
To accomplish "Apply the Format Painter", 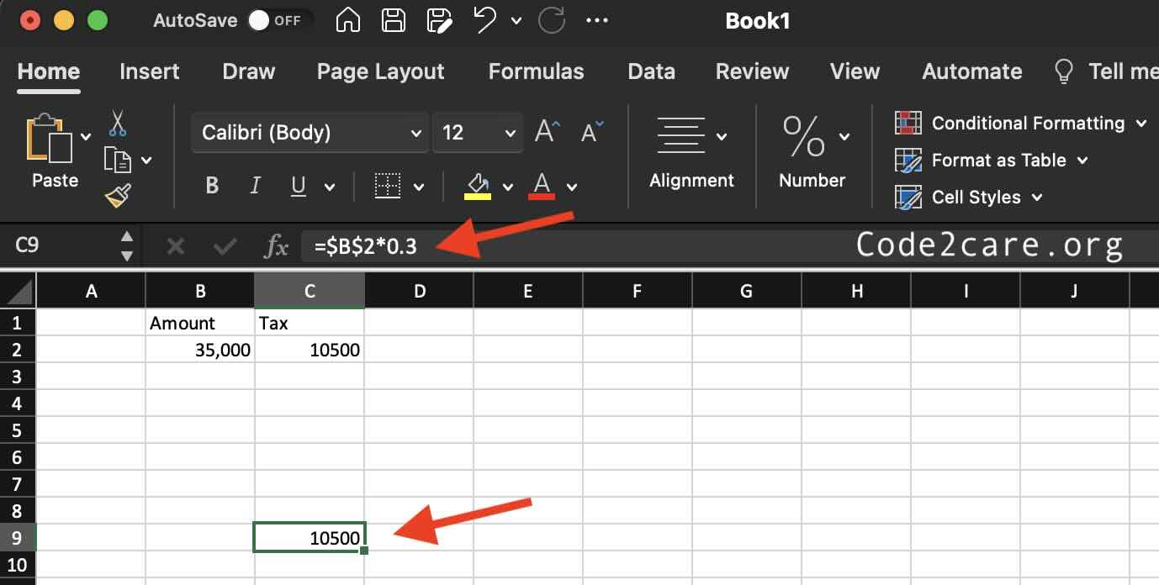I will [x=119, y=194].
